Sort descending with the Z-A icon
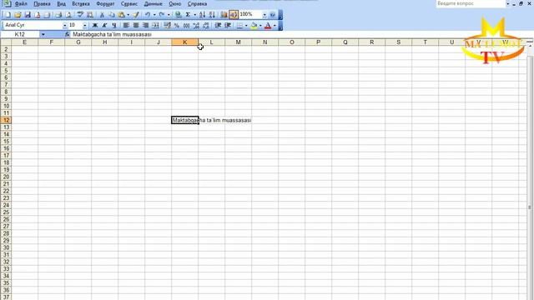Viewport: 534px width, 300px height. 212,15
